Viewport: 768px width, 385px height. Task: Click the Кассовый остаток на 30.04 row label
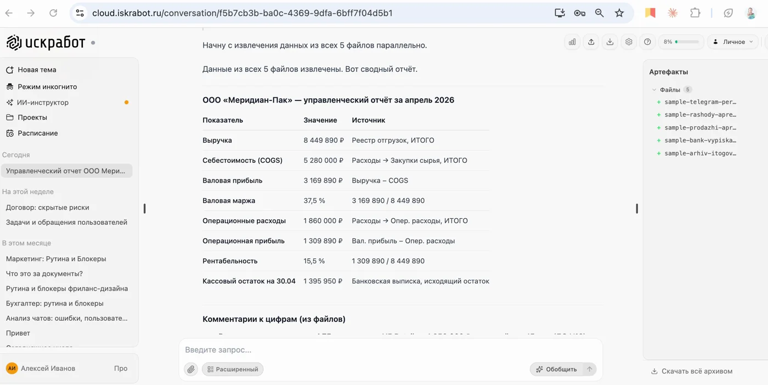pyautogui.click(x=249, y=281)
